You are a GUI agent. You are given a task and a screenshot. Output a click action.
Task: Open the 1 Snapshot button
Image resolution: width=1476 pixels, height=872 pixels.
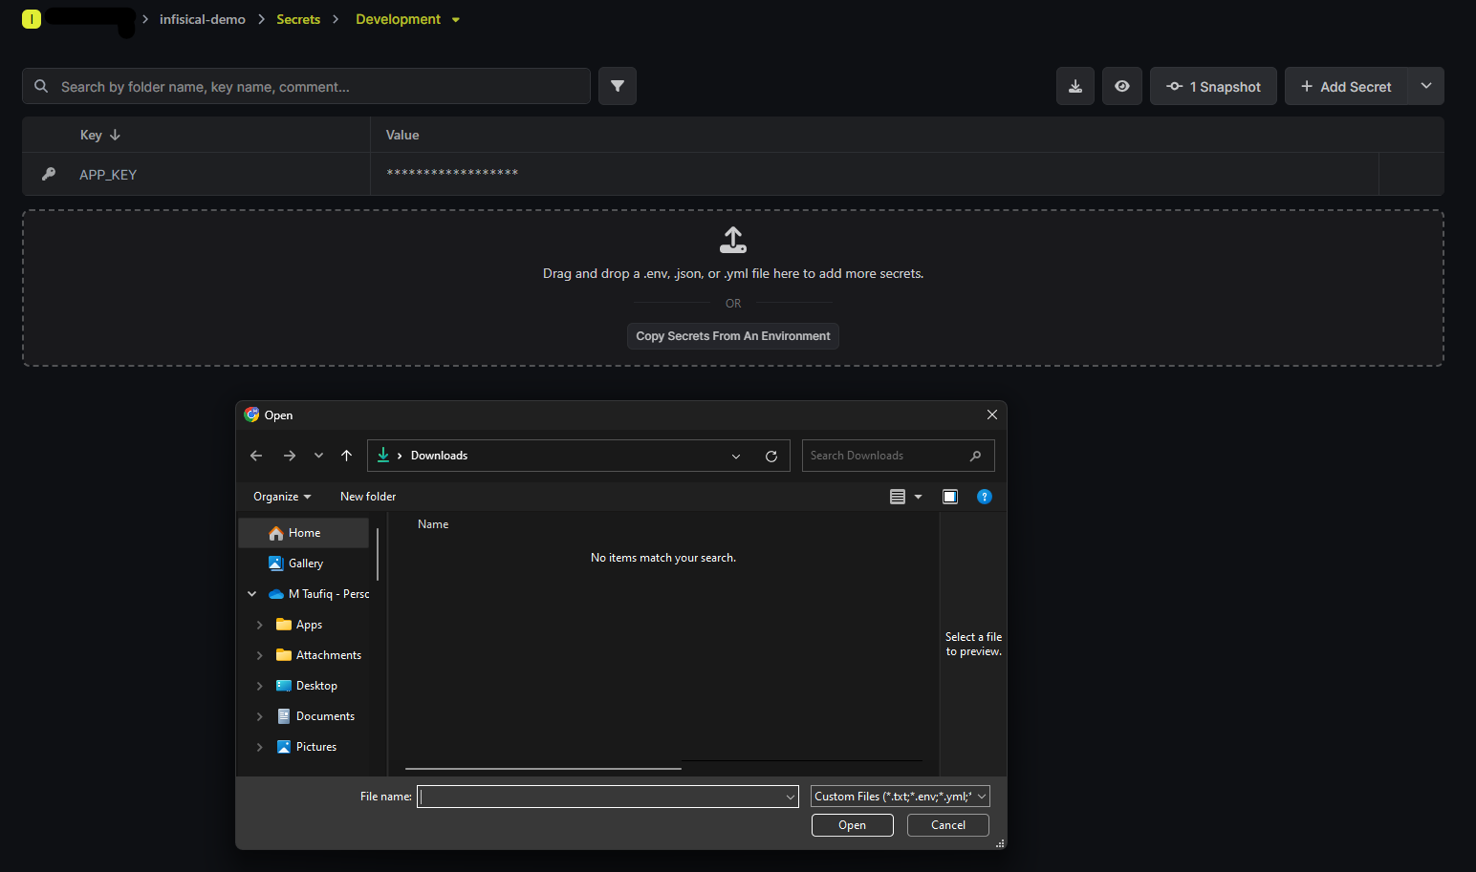(1213, 86)
